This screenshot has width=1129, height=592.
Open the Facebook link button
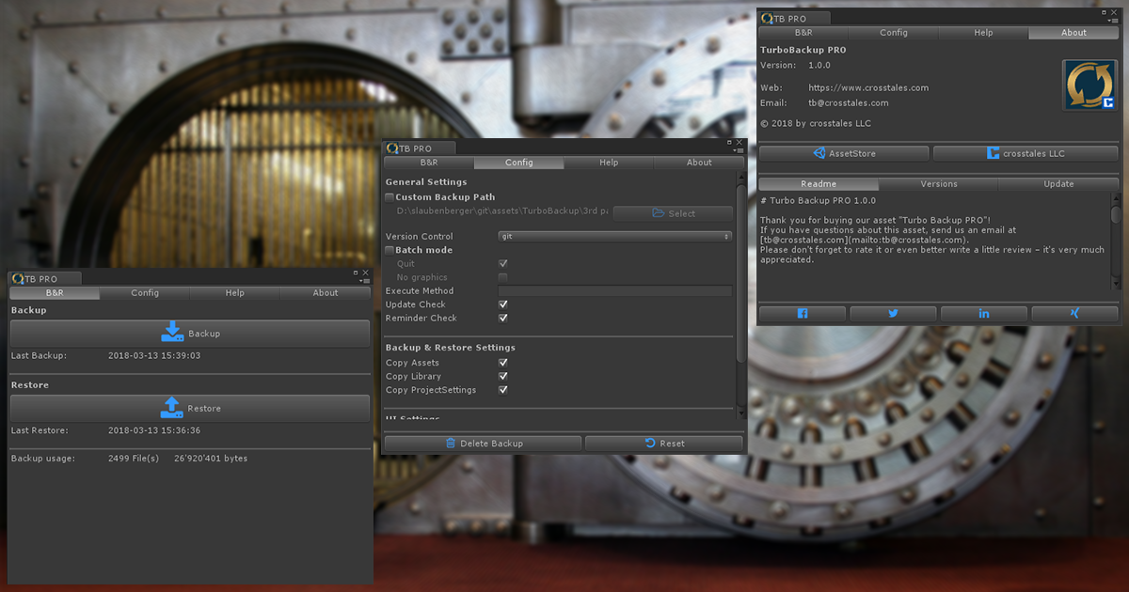pos(803,314)
